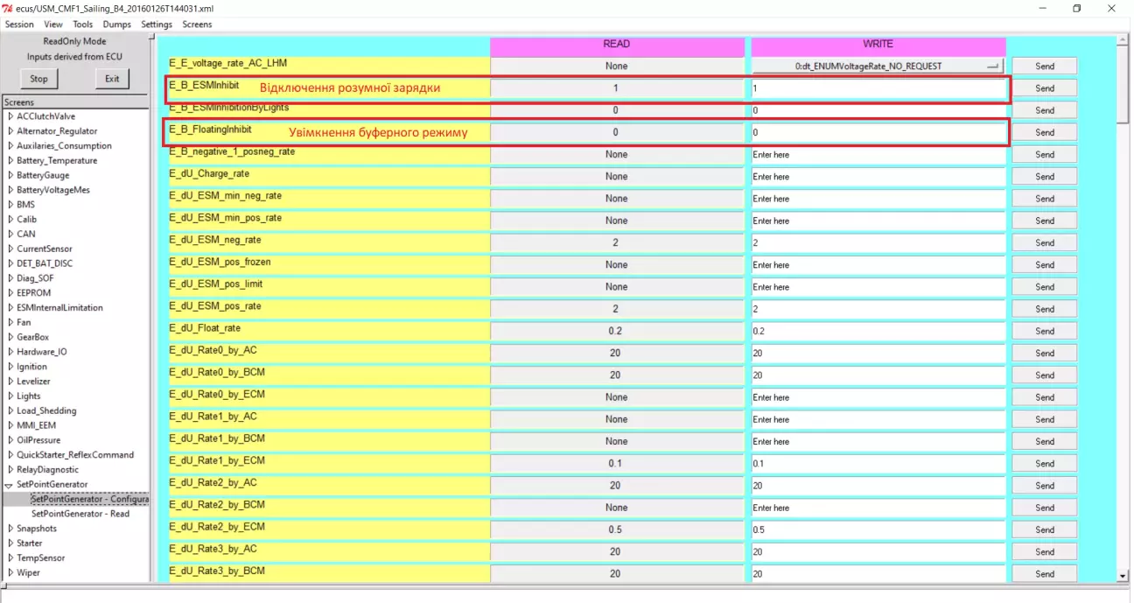Select SetPointGenerator - Configuration screen

[90, 500]
